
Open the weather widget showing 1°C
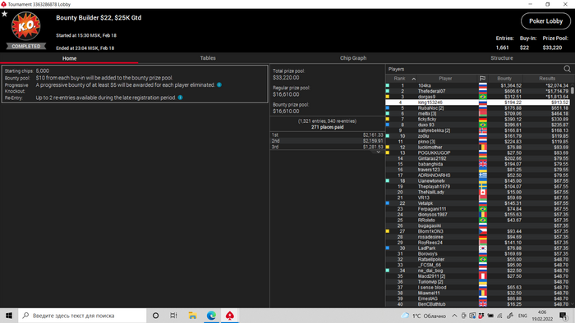click(x=424, y=316)
